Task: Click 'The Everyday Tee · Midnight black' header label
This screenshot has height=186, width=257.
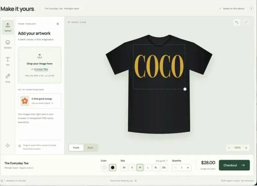Action: (62, 9)
